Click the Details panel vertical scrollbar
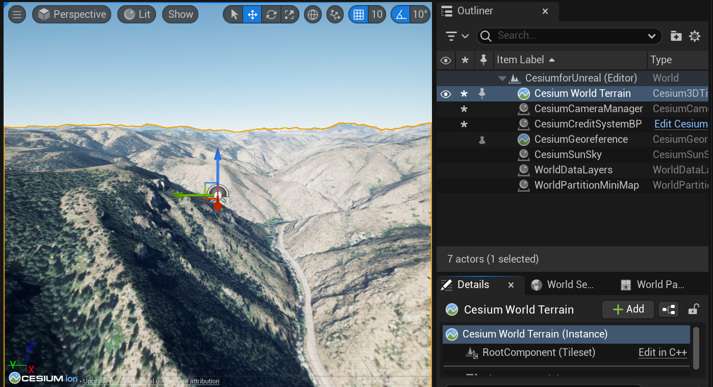 pyautogui.click(x=696, y=348)
